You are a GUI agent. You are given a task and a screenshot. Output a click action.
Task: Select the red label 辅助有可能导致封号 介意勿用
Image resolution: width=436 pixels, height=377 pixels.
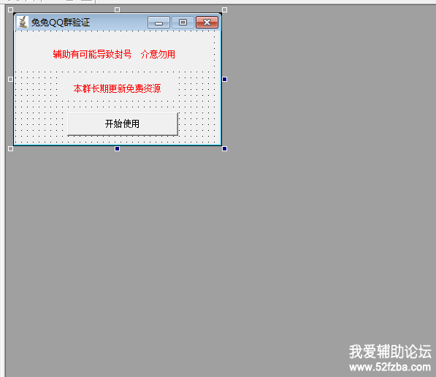pyautogui.click(x=114, y=54)
